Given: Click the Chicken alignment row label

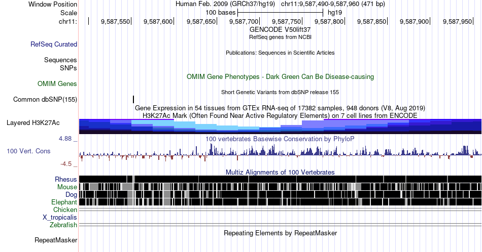Looking at the screenshot, I should point(65,209).
